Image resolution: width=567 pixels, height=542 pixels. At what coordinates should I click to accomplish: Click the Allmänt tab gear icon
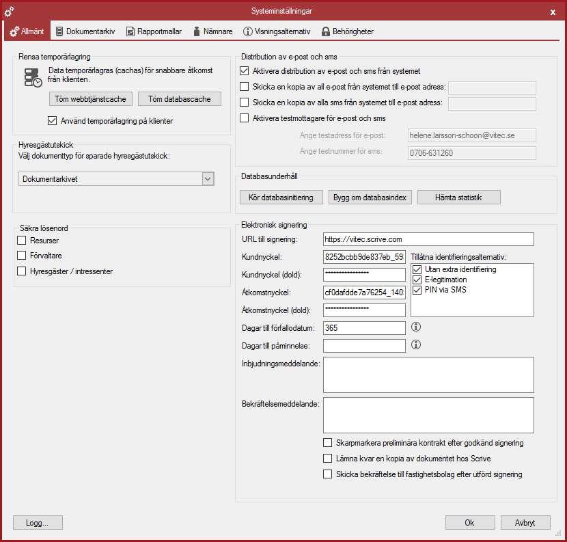click(14, 31)
